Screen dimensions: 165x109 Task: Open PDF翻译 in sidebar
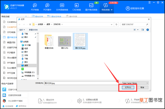[x=9, y=52]
